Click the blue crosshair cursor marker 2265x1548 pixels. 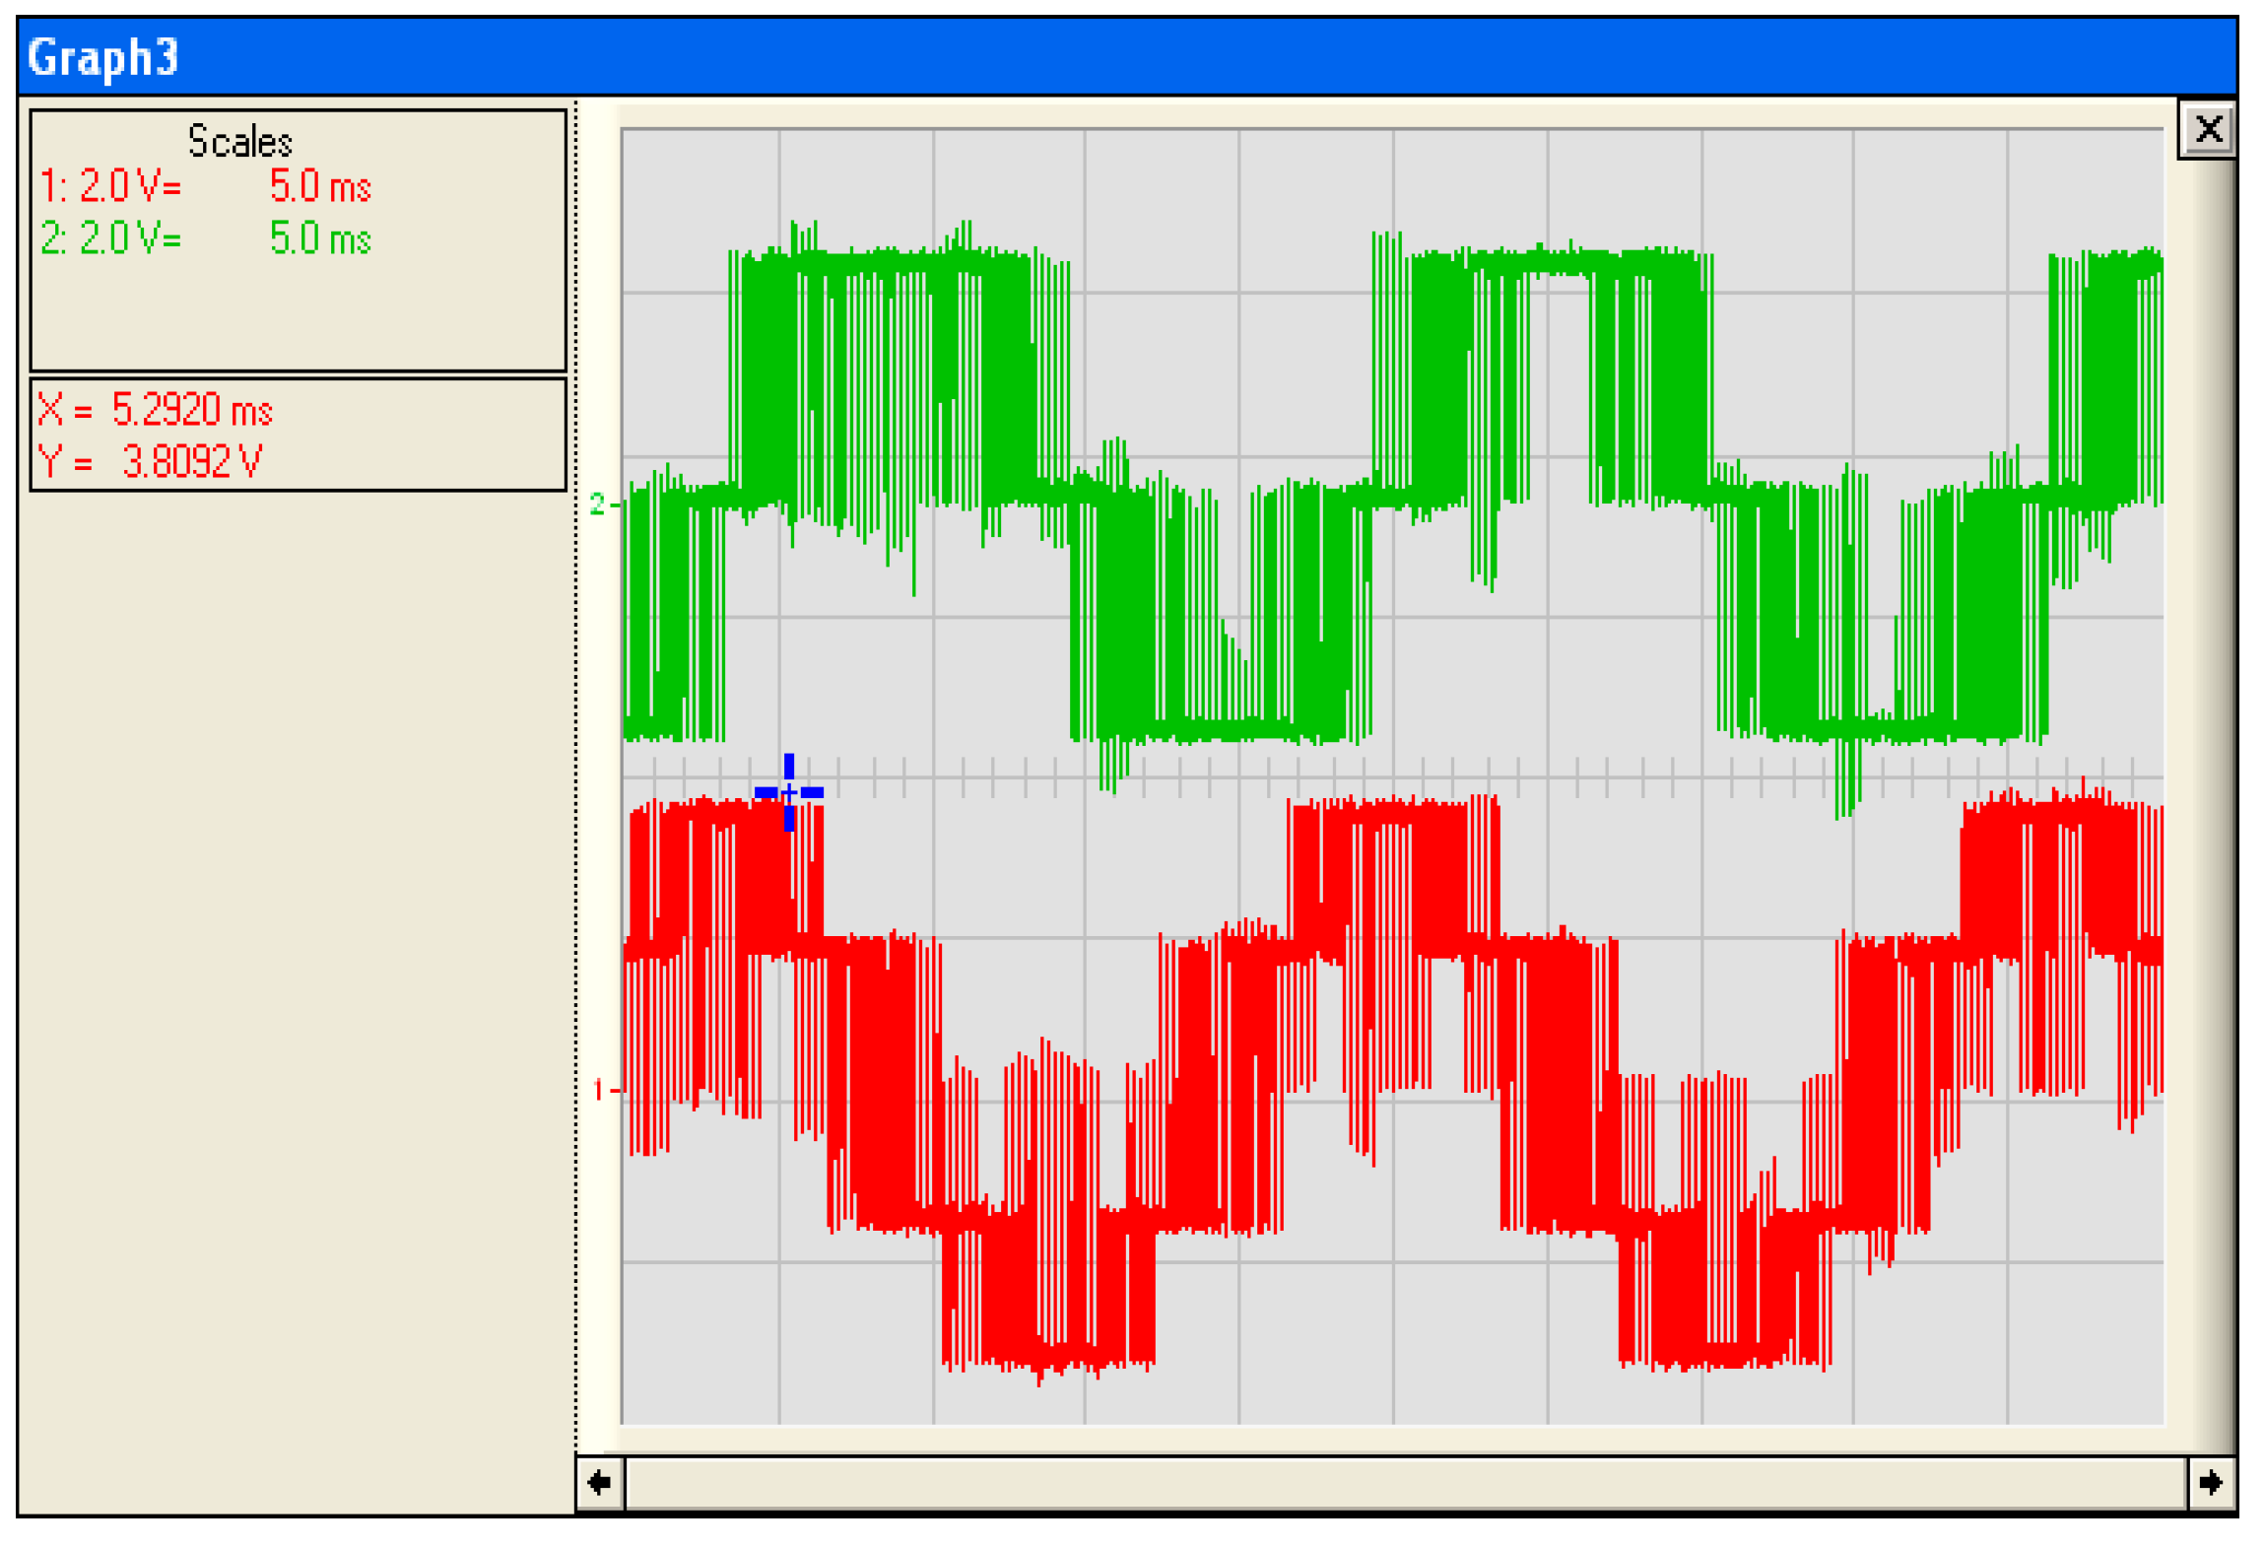[x=788, y=791]
